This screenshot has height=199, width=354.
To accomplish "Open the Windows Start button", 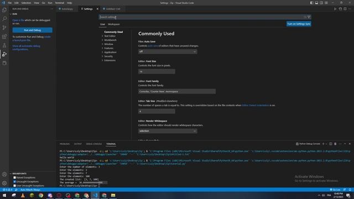I will coord(4,195).
